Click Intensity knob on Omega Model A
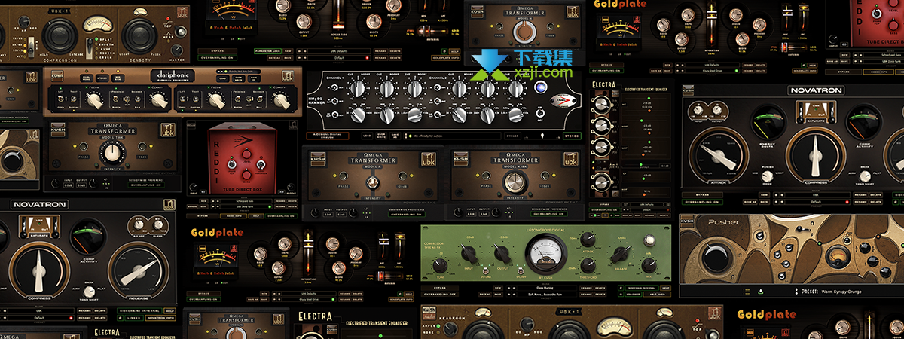Screen dimensions: 904x339 coord(373,183)
